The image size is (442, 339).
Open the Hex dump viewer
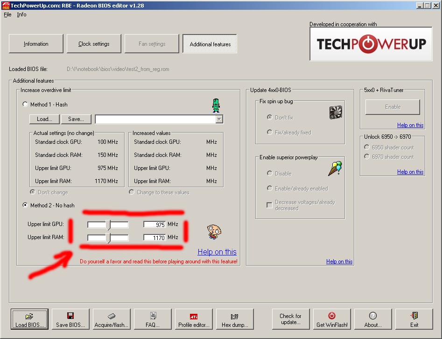pyautogui.click(x=235, y=319)
